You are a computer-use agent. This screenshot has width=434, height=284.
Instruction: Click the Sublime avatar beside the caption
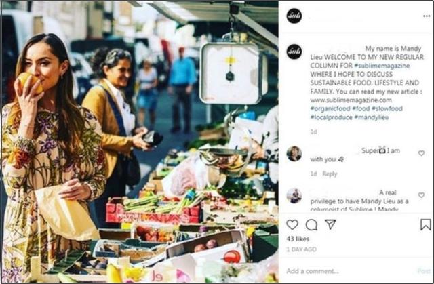tap(294, 52)
